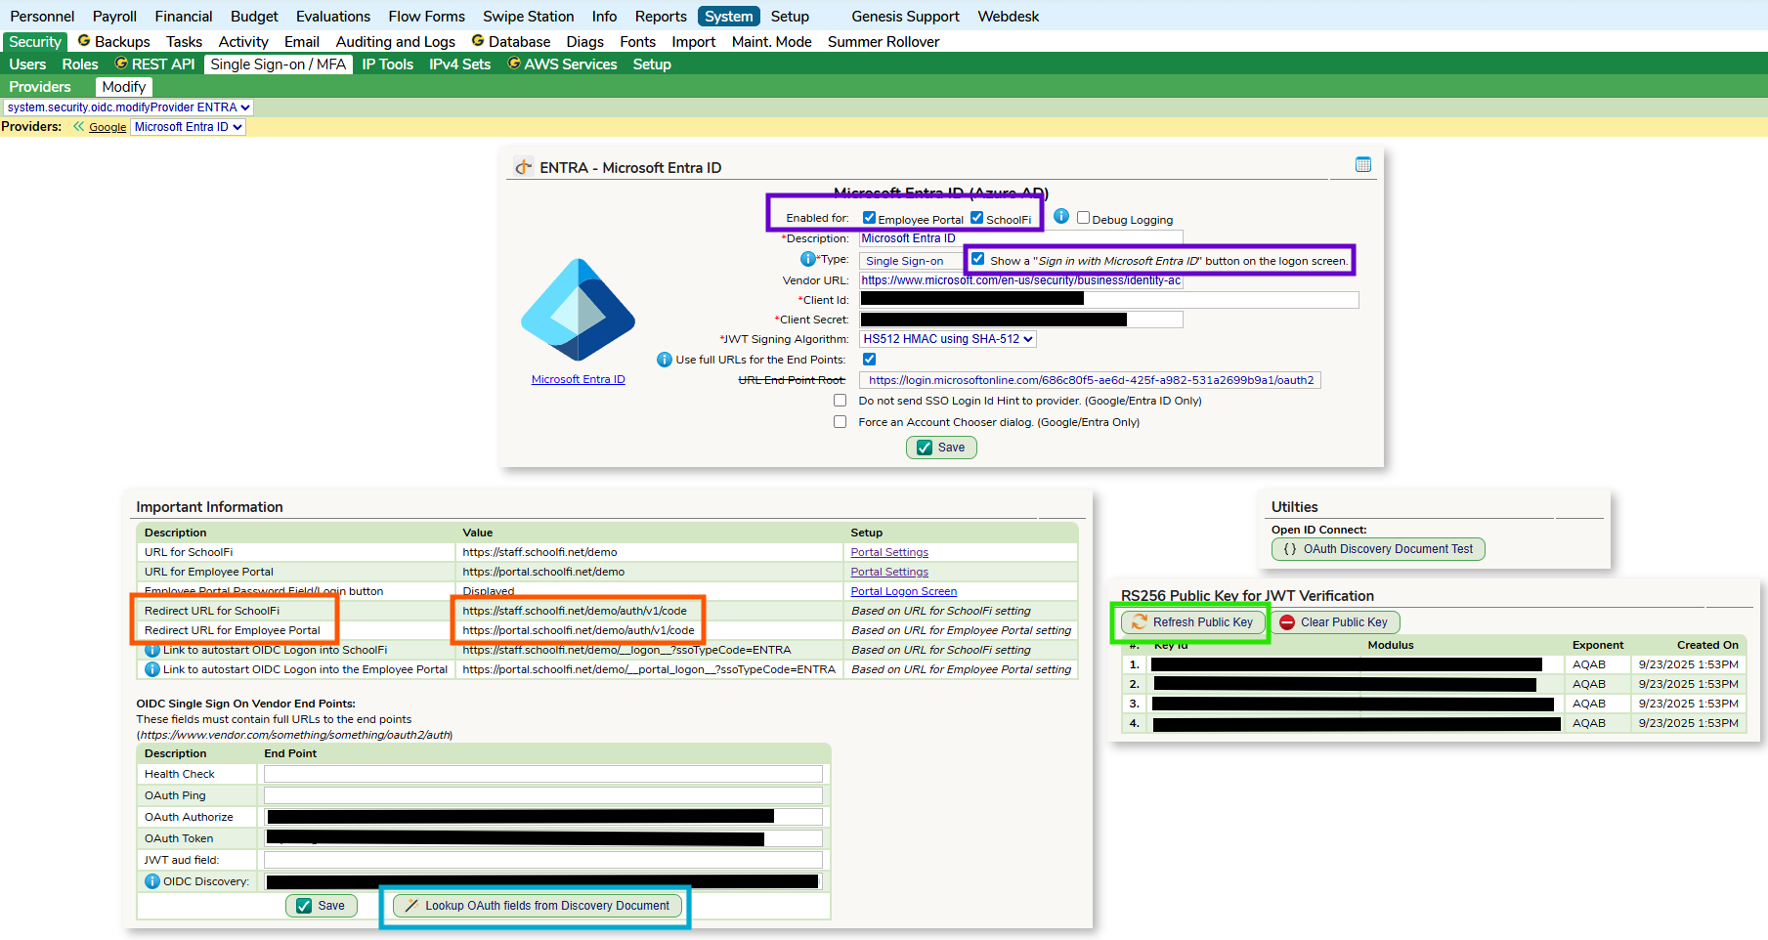Click info icon for Use full URLs option
Screen dimensions: 1768x940
[x=665, y=360]
